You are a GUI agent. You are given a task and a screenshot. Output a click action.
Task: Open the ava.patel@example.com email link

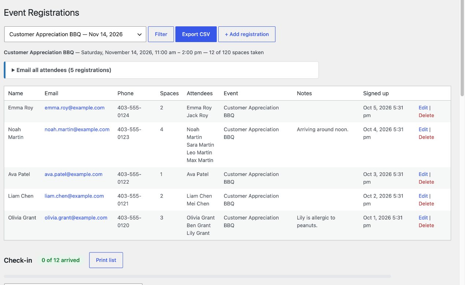pyautogui.click(x=74, y=174)
